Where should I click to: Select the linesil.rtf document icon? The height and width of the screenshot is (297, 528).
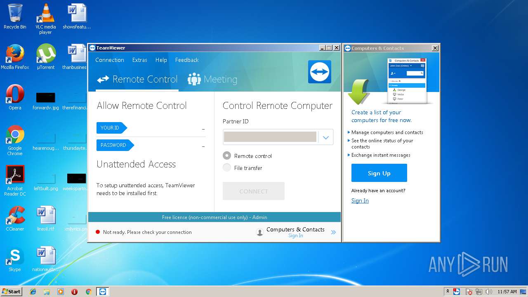point(45,219)
